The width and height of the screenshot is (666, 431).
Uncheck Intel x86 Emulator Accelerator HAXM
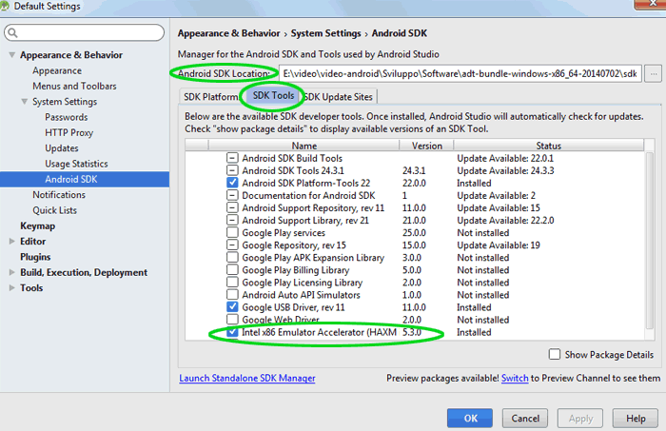pyautogui.click(x=232, y=332)
